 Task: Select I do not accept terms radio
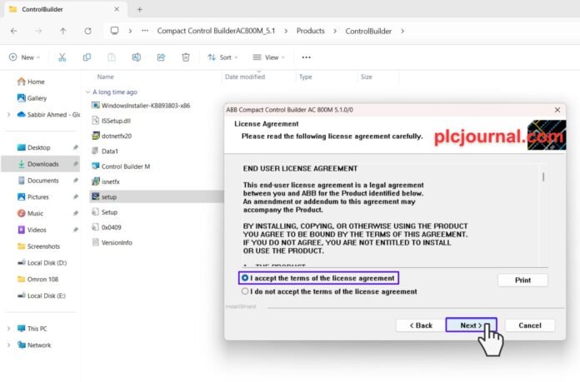pos(245,291)
